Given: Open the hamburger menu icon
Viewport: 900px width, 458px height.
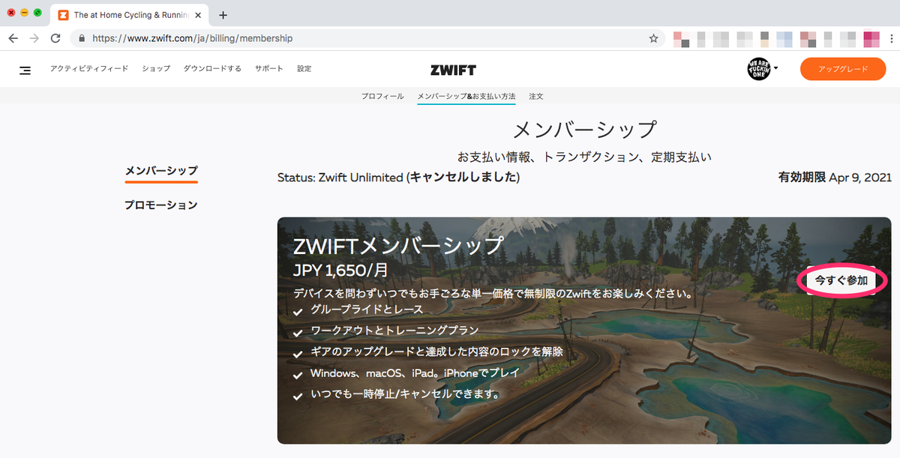Looking at the screenshot, I should pyautogui.click(x=25, y=70).
